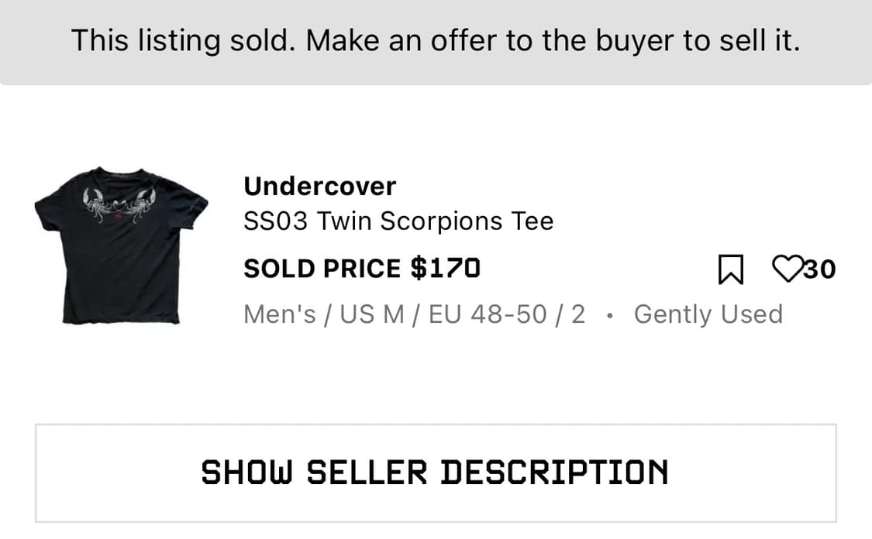Viewport: 872px width, 539px height.
Task: Click the SOLD PRICE label
Action: [322, 269]
